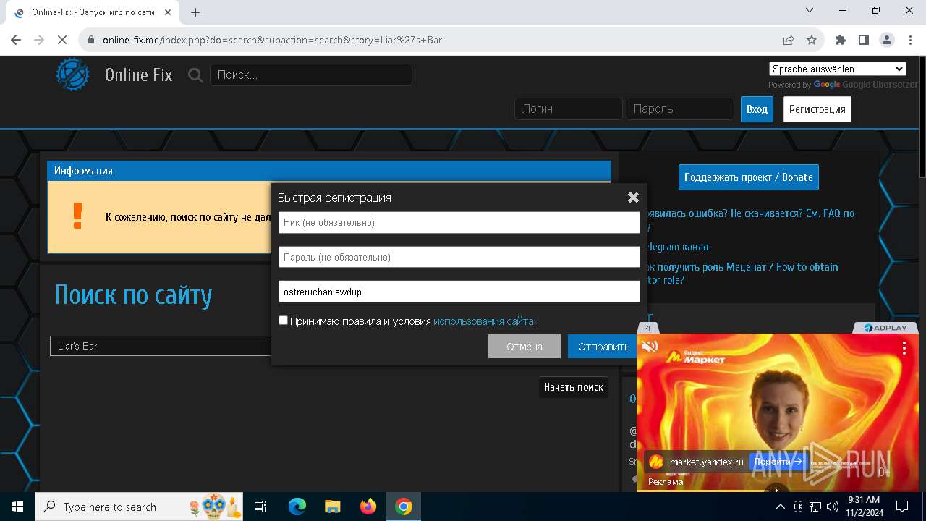Accept the site rules checkbox
This screenshot has width=926, height=521.
point(283,320)
